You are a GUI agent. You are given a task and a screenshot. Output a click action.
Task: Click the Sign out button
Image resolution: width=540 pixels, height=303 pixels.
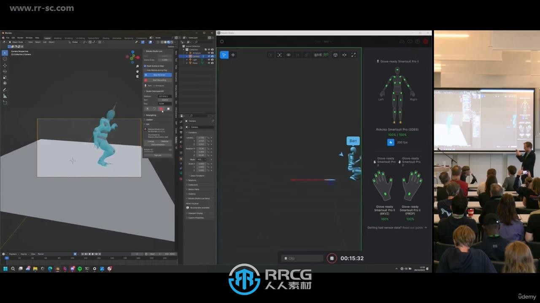(158, 155)
